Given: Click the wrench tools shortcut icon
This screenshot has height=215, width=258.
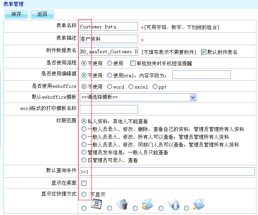Looking at the screenshot, I should [x=199, y=204].
